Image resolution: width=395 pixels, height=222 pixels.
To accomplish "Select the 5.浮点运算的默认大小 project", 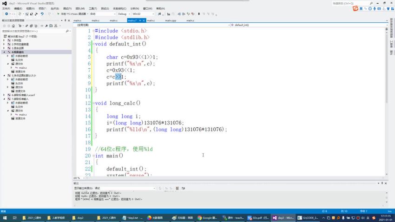I will pyautogui.click(x=23, y=75).
